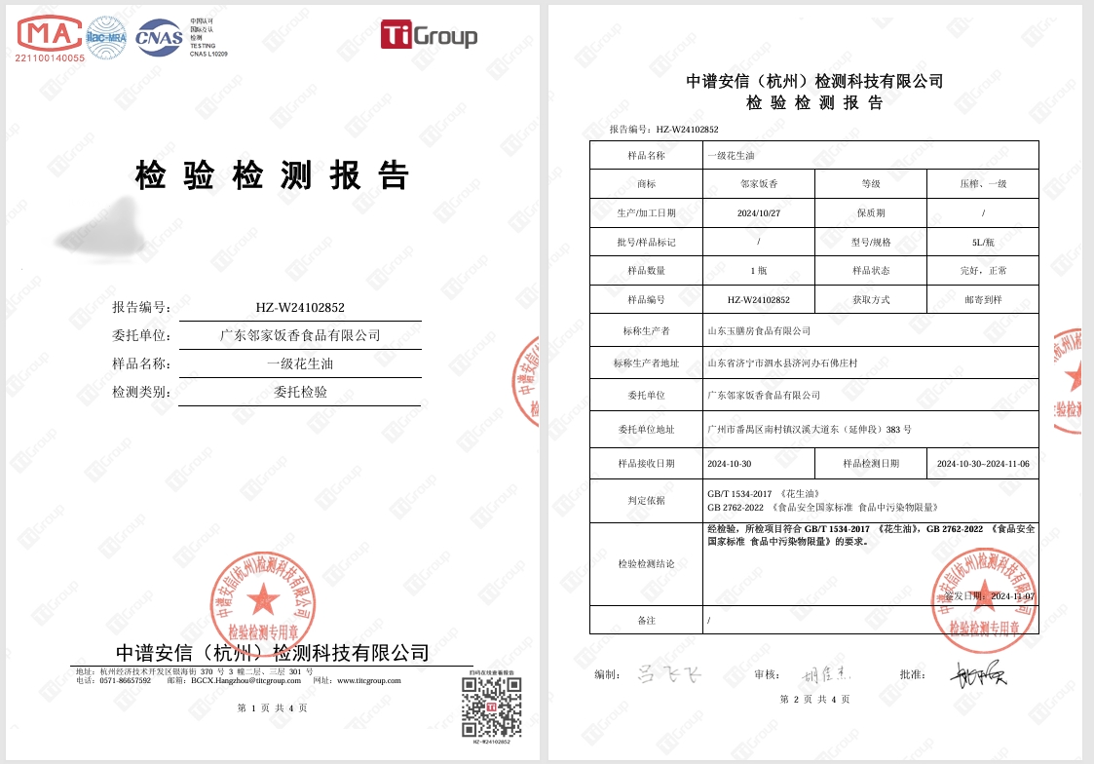Screen dimensions: 1094x764
Task: Click the company name heading on page 2
Action: click(x=814, y=82)
